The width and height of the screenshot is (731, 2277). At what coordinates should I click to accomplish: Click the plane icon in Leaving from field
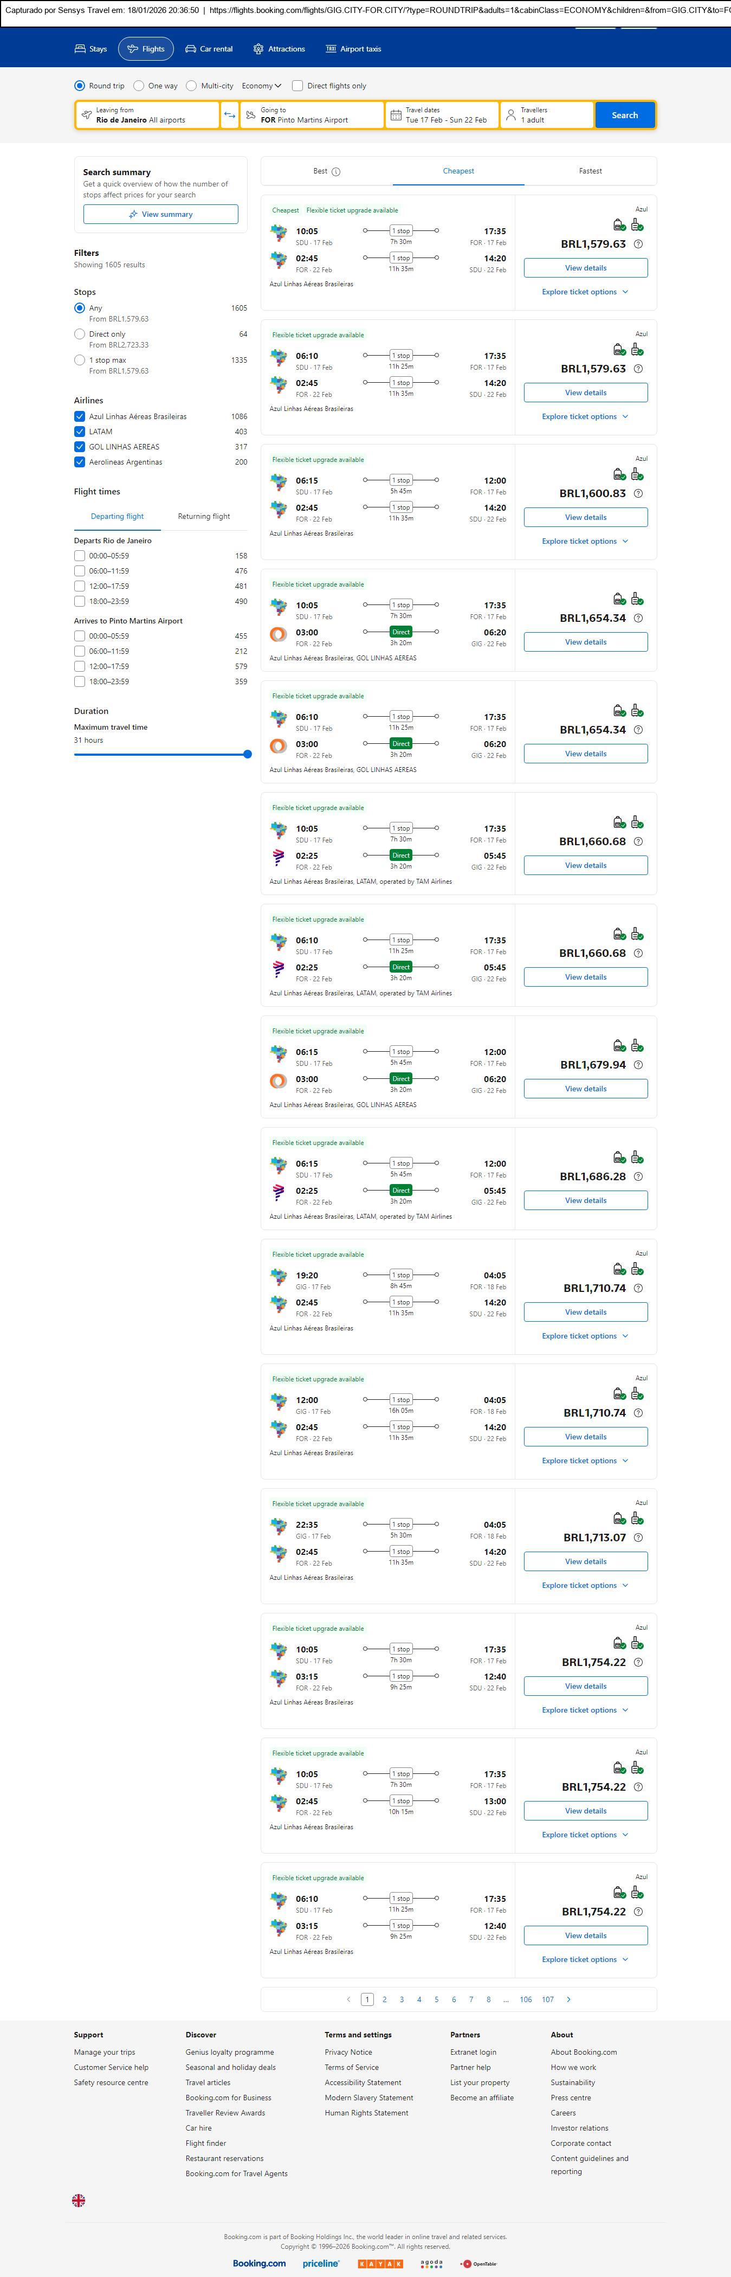(x=87, y=115)
